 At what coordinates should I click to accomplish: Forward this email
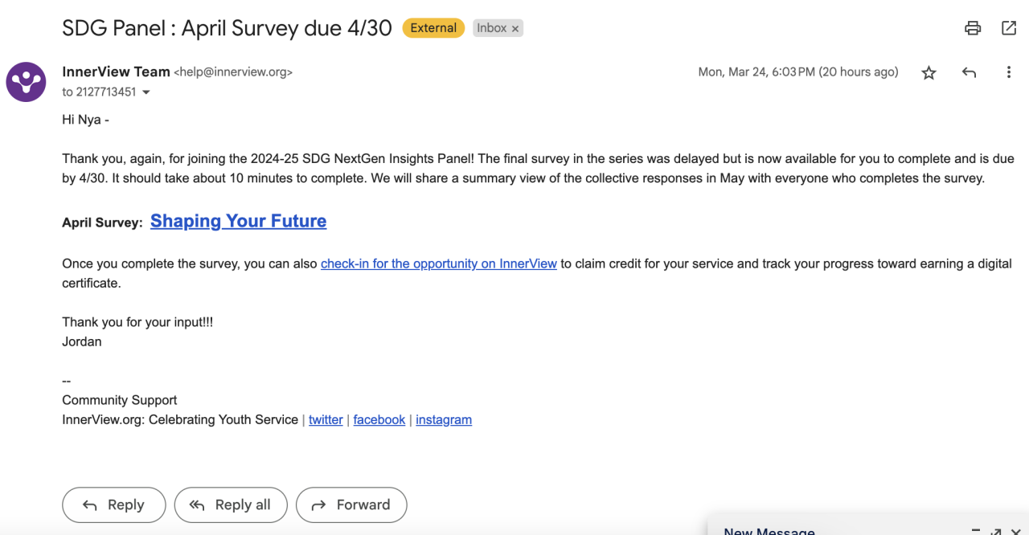351,504
